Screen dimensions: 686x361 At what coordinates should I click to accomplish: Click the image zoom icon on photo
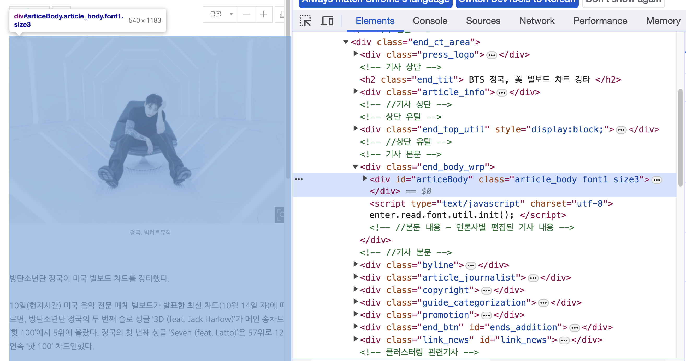279,215
